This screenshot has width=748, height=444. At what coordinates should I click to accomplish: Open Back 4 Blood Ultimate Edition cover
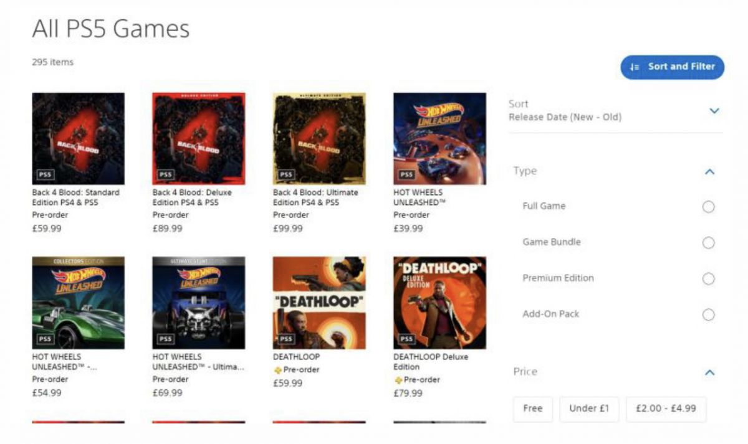coord(319,138)
